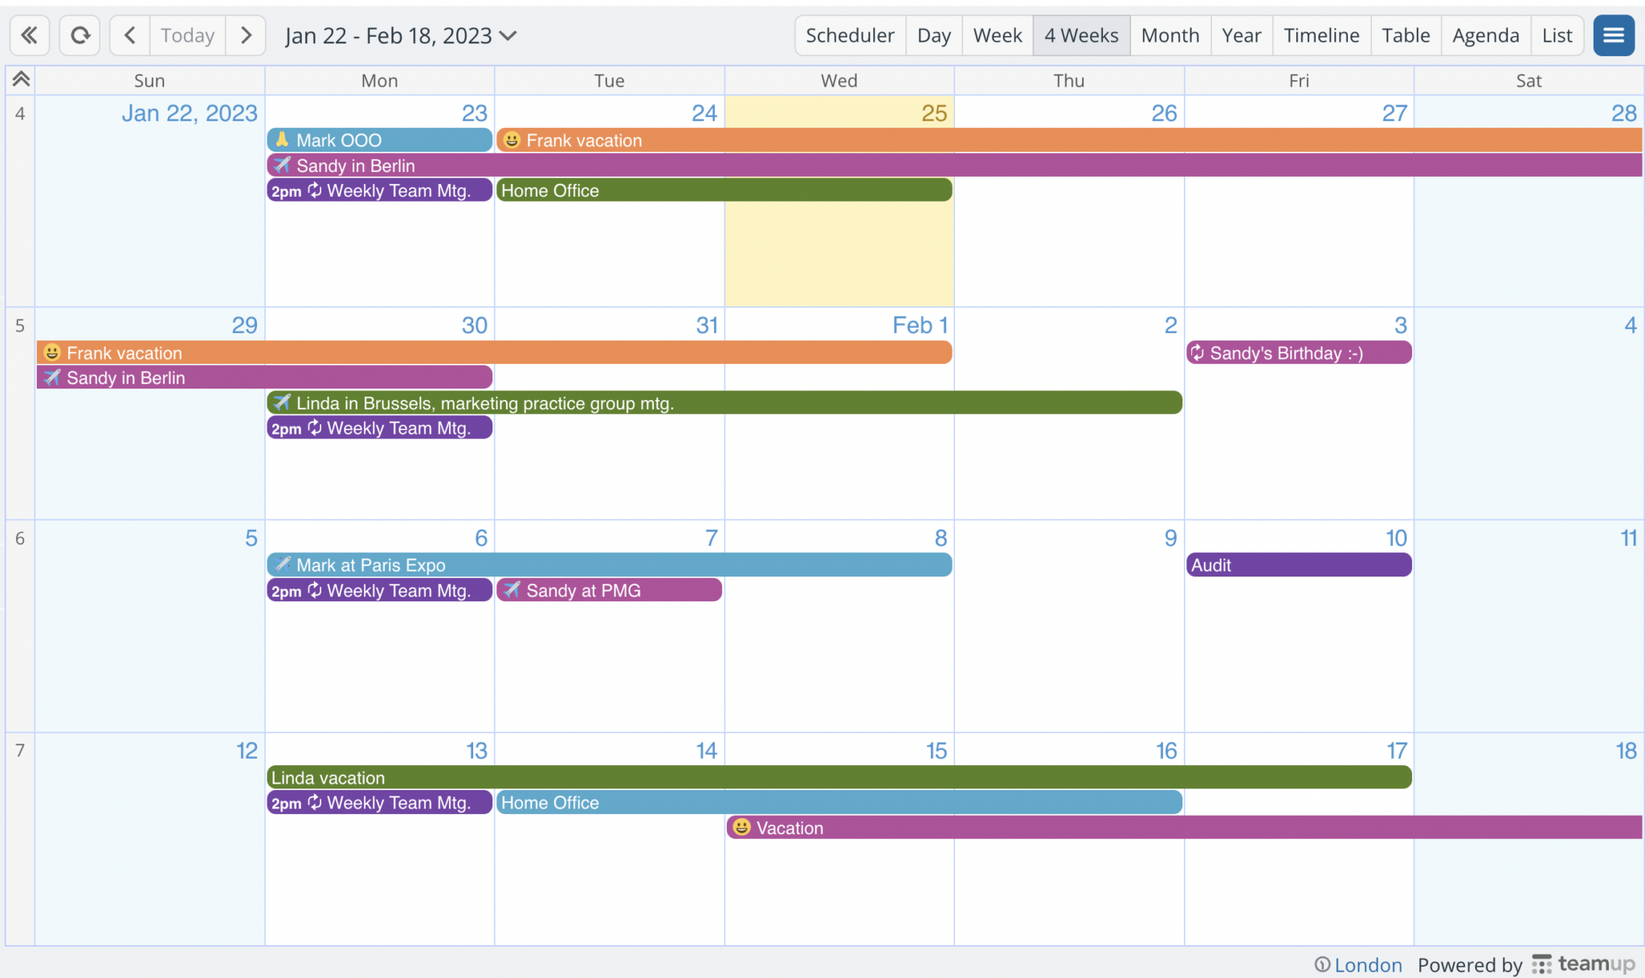Go to the next period arrow
Screen dimensions: 1645x978
point(246,35)
